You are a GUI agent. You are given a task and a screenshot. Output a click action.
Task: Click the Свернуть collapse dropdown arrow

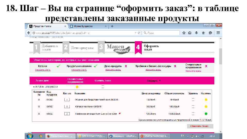coord(160,81)
